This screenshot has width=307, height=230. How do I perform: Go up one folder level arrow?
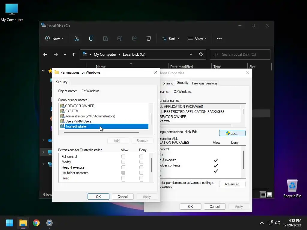tap(74, 55)
